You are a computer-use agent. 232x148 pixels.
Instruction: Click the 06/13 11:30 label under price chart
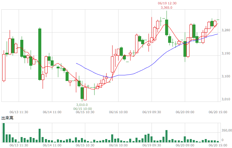[19, 112]
